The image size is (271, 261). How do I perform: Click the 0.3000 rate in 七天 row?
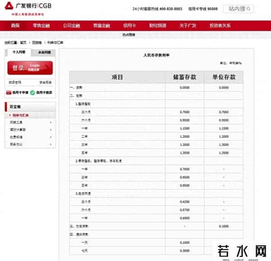pyautogui.click(x=185, y=251)
